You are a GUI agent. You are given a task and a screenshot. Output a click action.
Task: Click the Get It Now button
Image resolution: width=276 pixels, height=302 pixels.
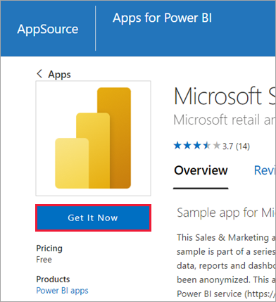tap(93, 218)
